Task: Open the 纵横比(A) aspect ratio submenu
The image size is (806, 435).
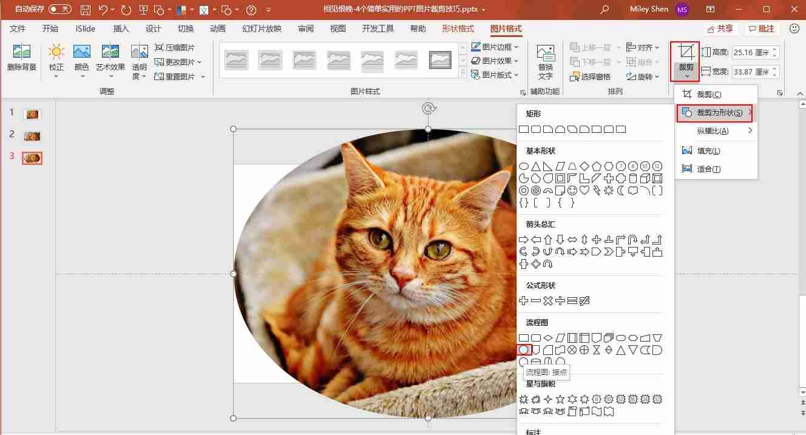Action: point(716,131)
